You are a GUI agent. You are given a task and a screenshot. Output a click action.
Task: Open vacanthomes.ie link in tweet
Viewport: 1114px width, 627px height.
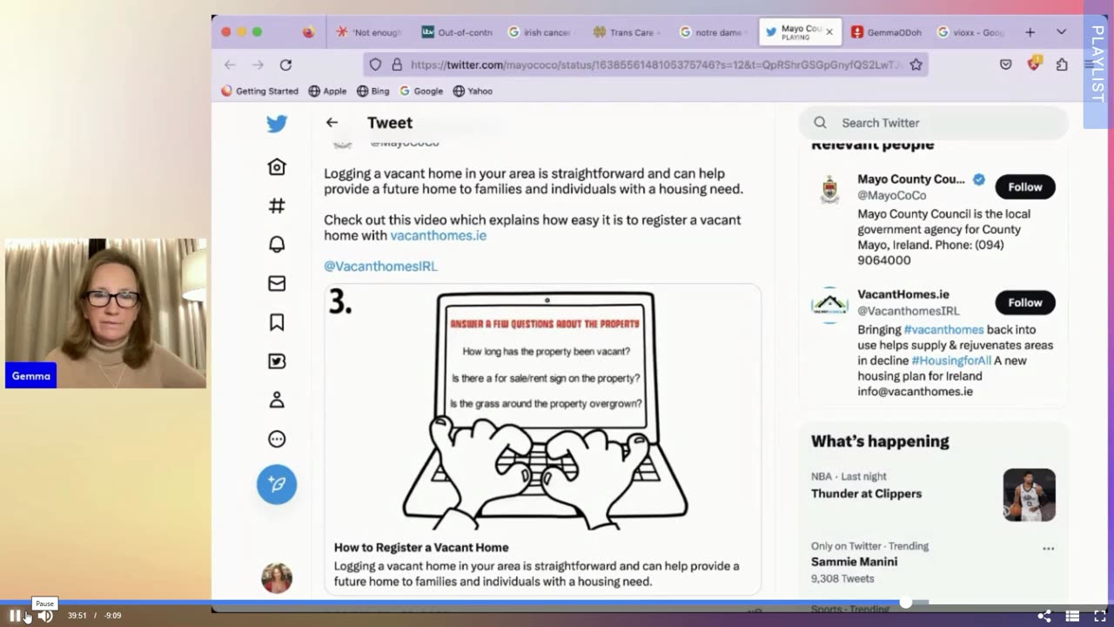438,235
